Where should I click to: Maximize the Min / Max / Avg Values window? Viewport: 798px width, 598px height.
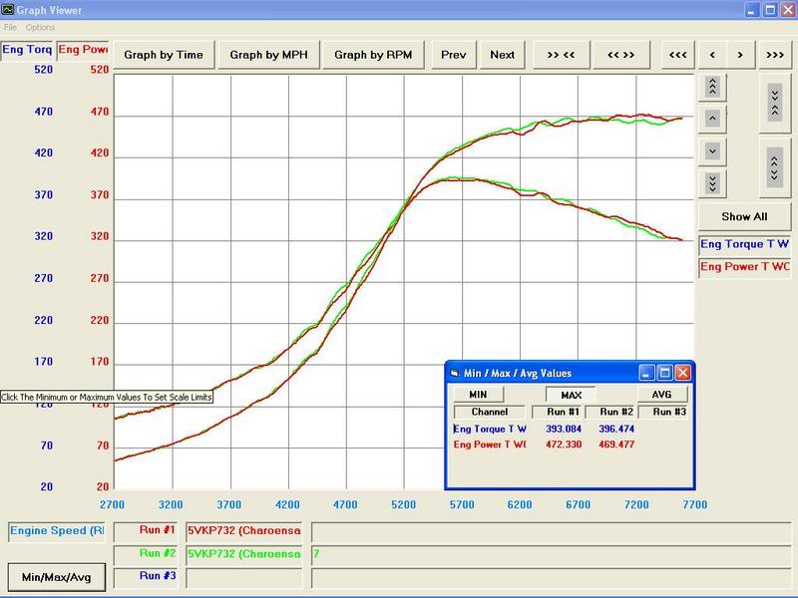(664, 373)
